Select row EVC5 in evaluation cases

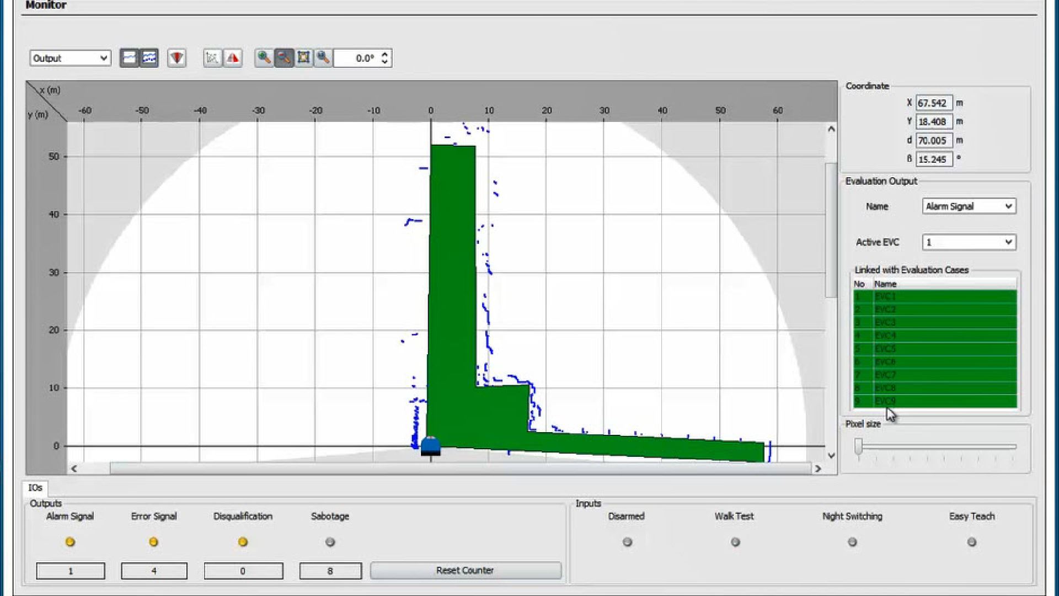point(935,349)
